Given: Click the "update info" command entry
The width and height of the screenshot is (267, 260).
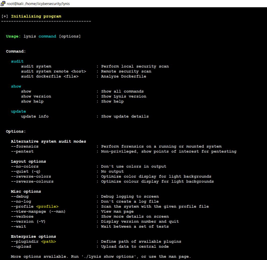Looking at the screenshot, I should click(35, 116).
